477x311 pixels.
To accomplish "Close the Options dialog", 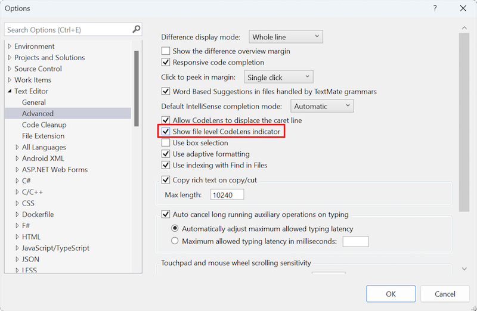I will [463, 8].
